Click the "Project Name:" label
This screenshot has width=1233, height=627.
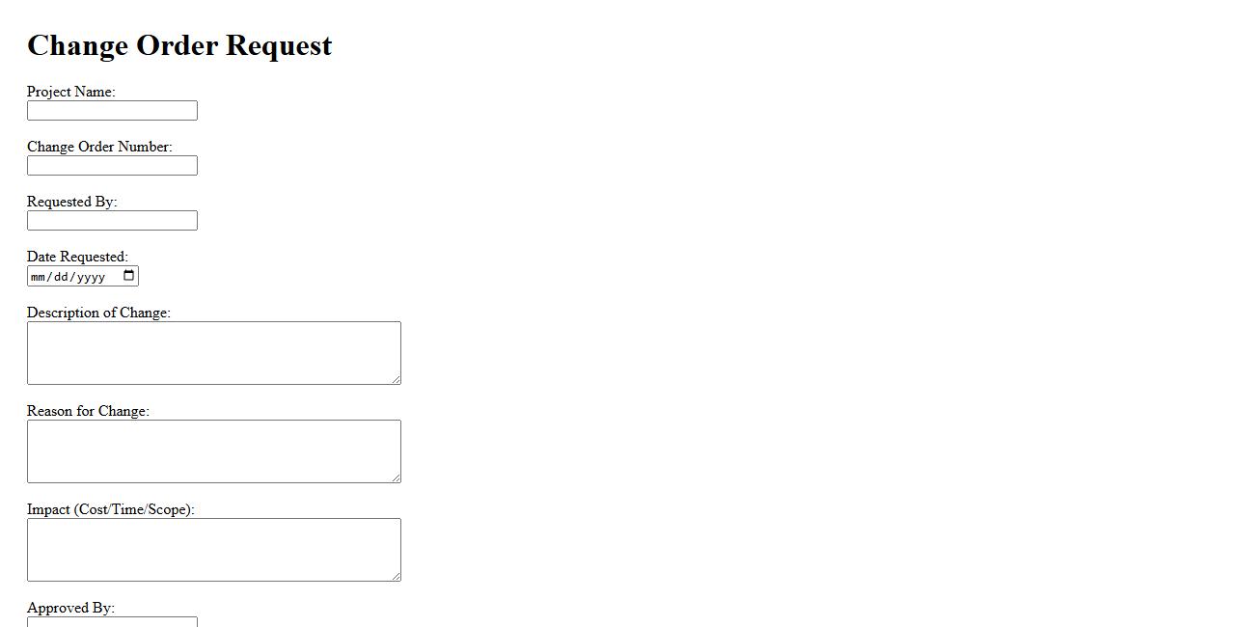[70, 92]
